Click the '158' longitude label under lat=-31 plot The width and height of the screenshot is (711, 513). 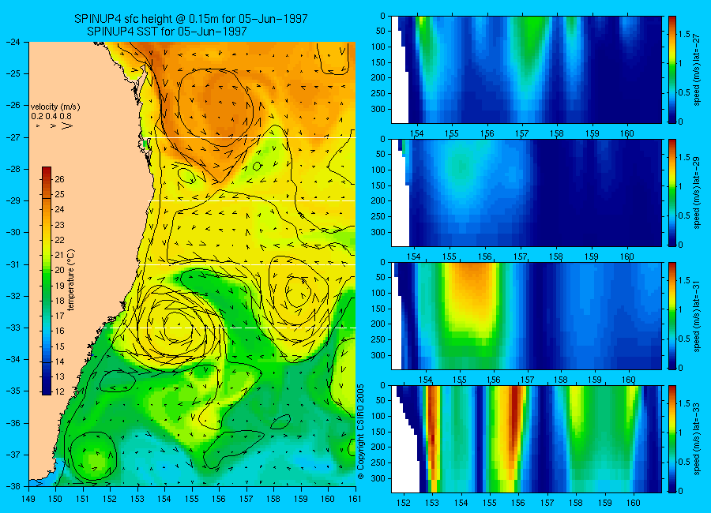tap(561, 380)
